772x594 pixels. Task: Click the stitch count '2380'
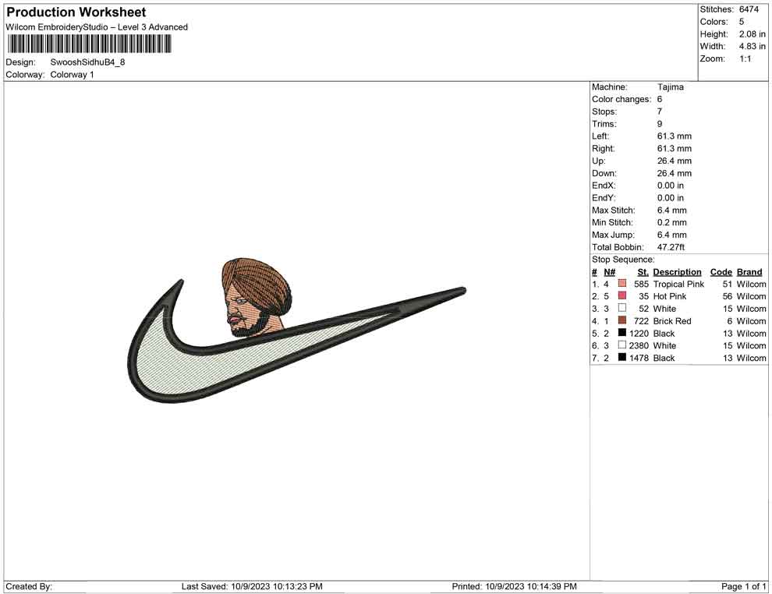click(639, 345)
